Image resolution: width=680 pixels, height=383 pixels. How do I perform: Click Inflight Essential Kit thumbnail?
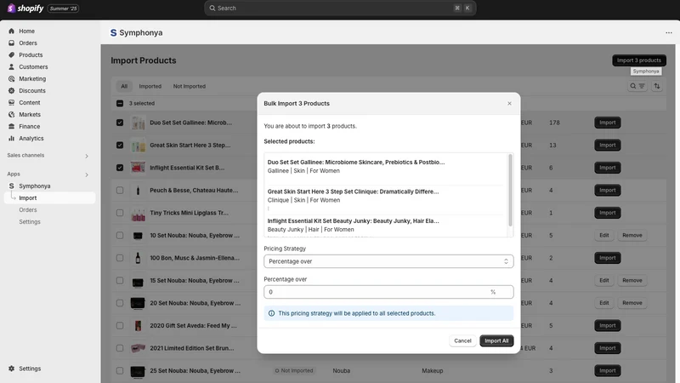click(x=138, y=168)
